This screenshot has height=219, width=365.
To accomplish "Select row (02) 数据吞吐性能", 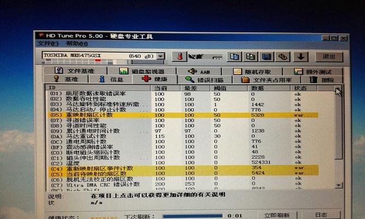I will 183,99.
